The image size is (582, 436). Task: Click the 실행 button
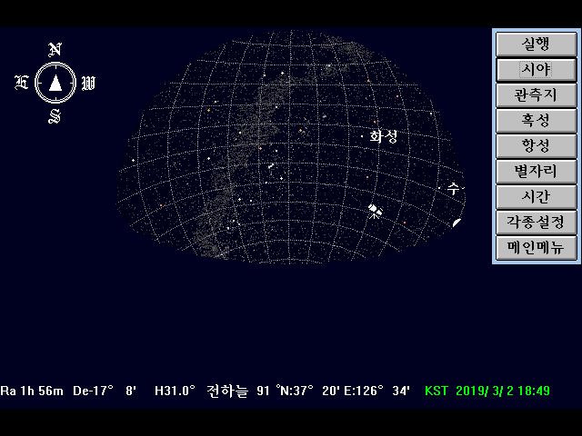[x=537, y=45]
